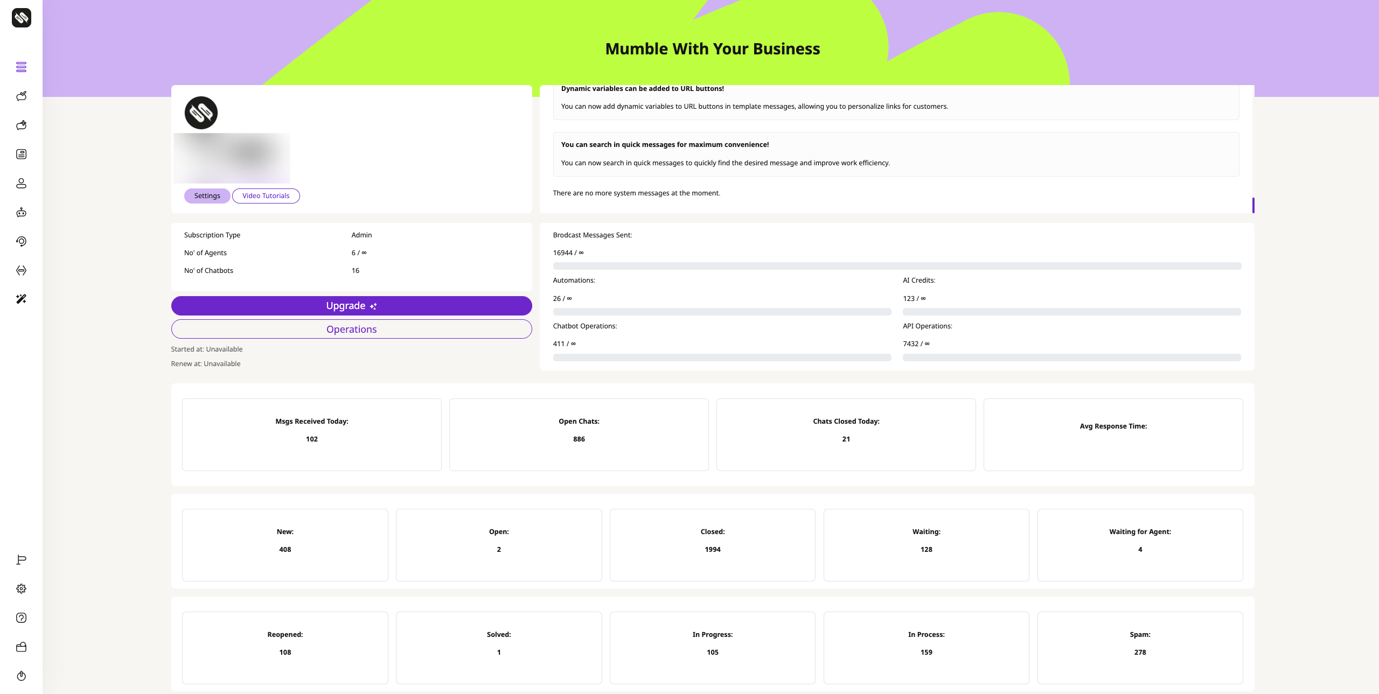This screenshot has width=1379, height=694.
Task: Open the wallet billing icon in sidebar
Action: [21, 647]
